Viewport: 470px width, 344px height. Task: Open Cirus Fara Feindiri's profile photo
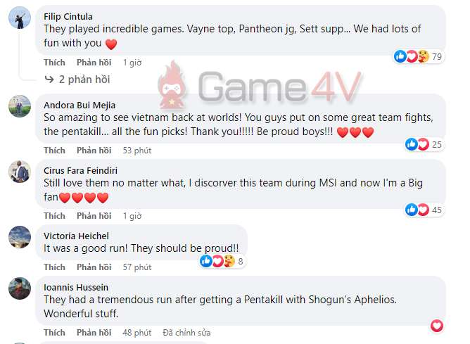tap(20, 172)
